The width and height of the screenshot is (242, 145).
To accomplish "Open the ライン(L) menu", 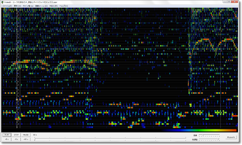I will tap(28, 6).
